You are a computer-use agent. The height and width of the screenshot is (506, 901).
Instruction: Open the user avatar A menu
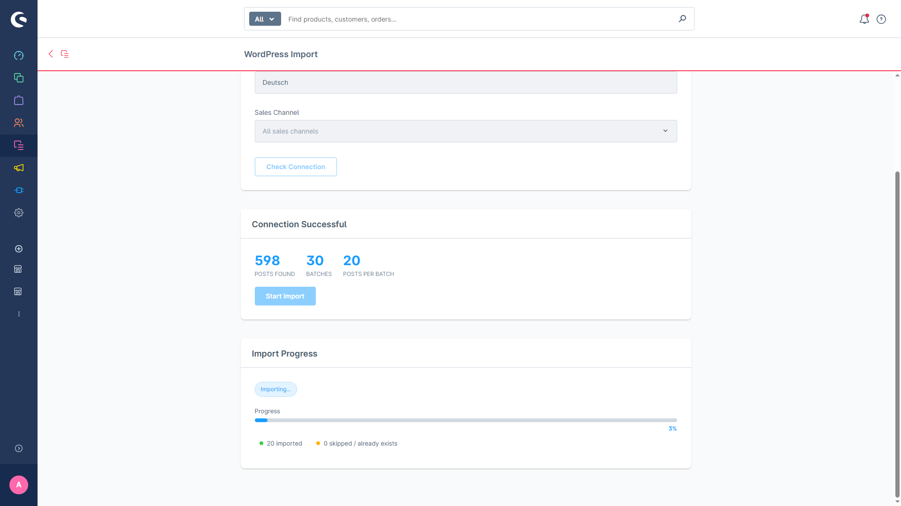[19, 485]
